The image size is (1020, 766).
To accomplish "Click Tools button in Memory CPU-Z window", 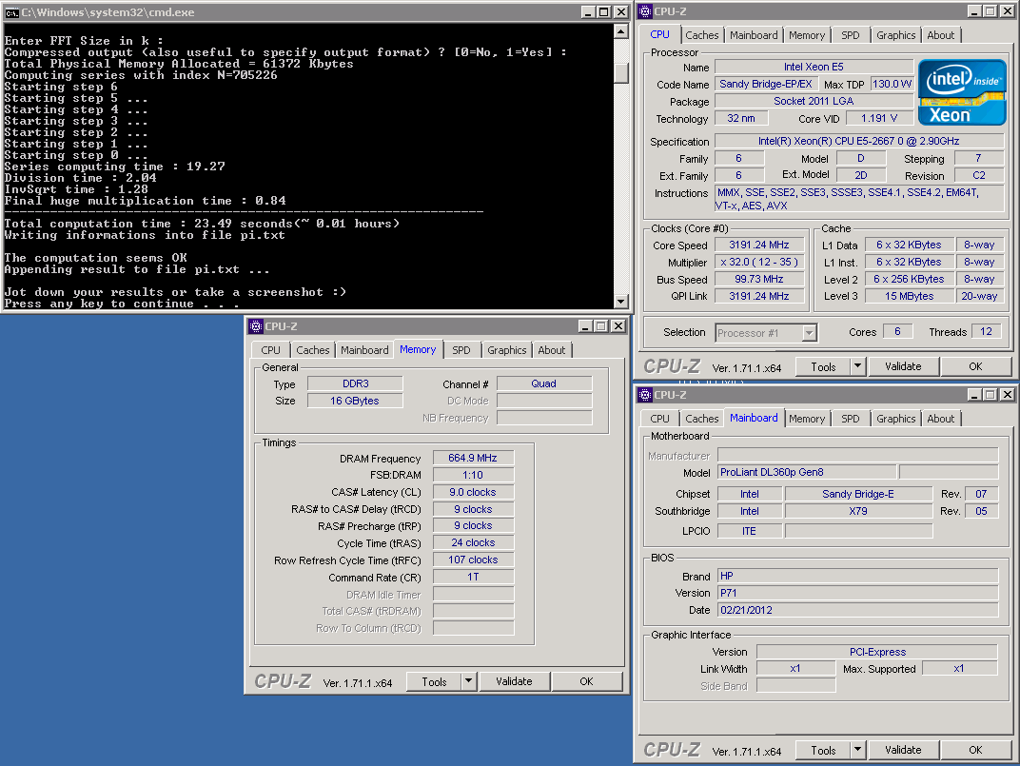I will pyautogui.click(x=434, y=681).
